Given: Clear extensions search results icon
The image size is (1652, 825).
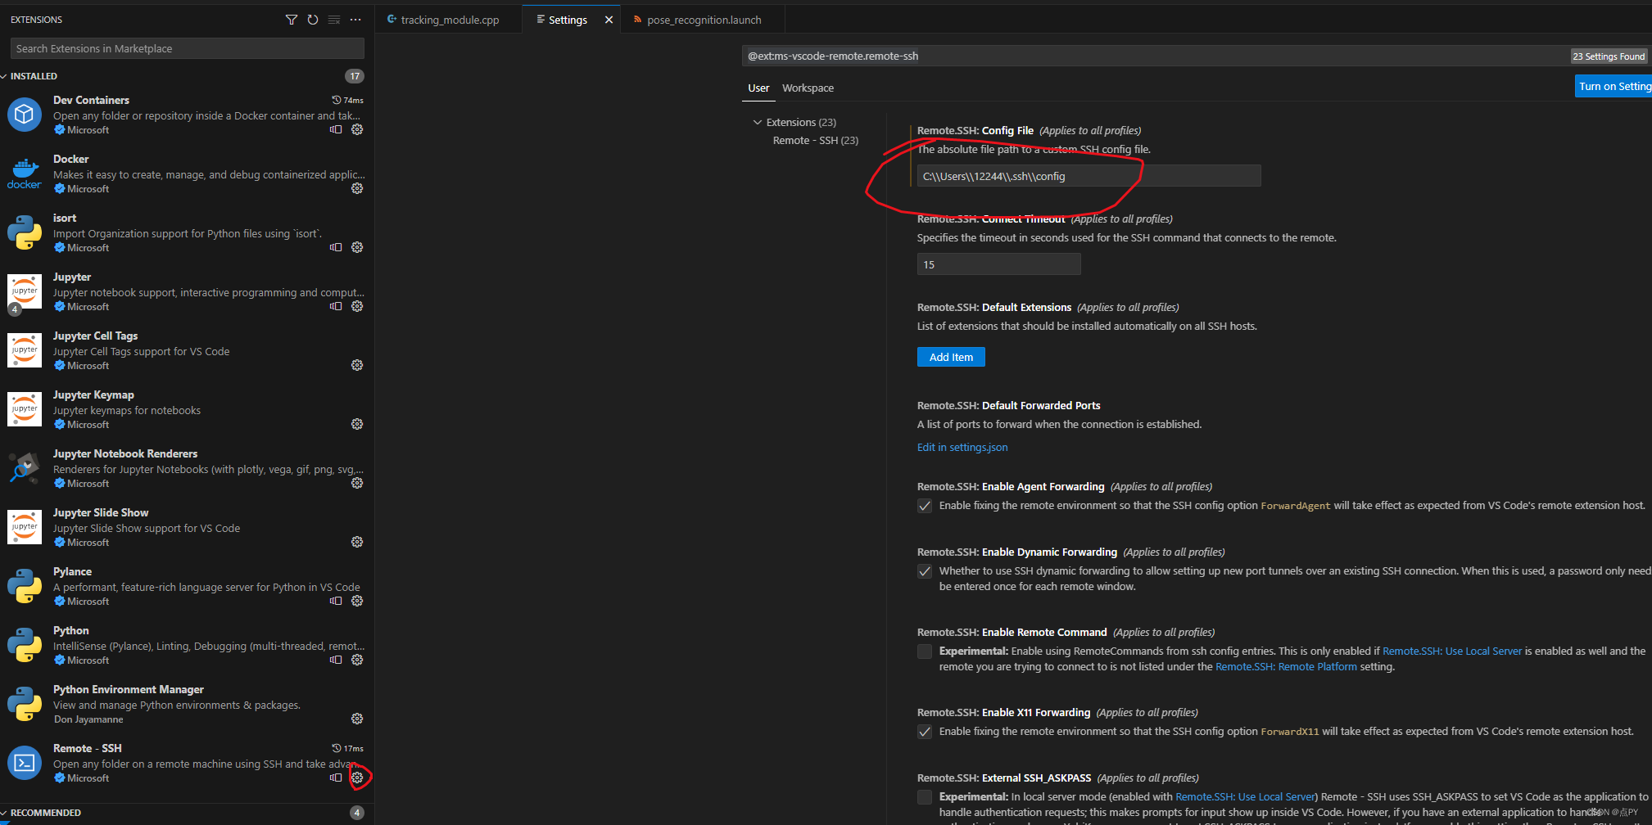Looking at the screenshot, I should [334, 20].
